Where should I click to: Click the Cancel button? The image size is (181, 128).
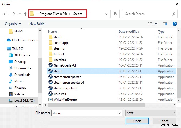164,121
